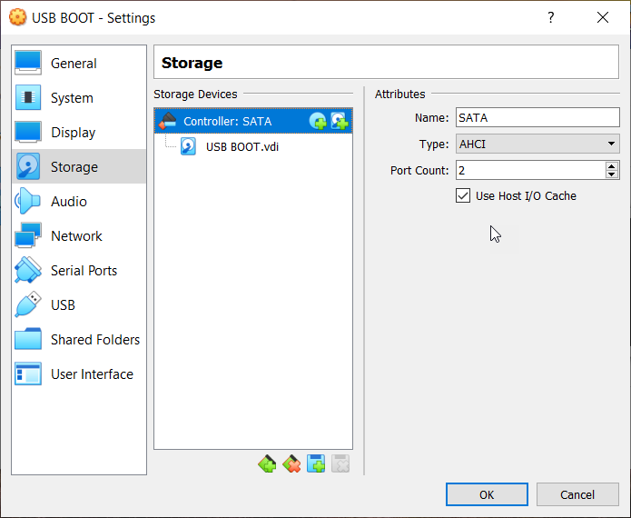Click the greyed-out remove attachment icon
This screenshot has height=518, width=631.
[340, 464]
